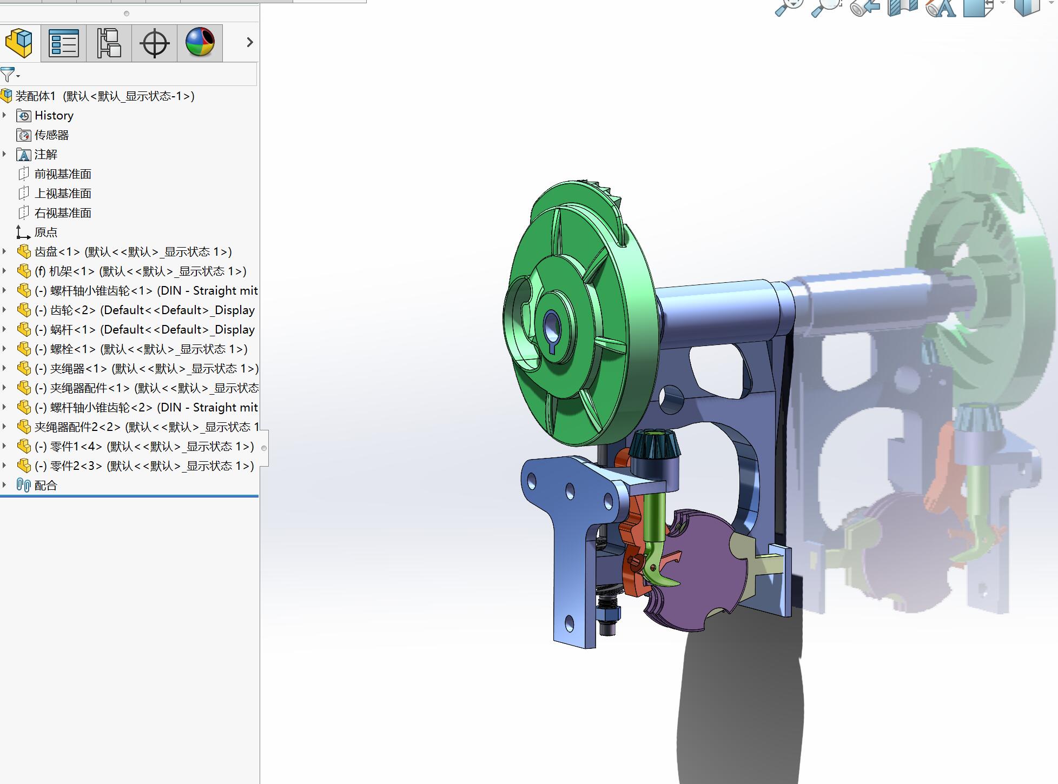Expand the 齿盘<1> component node
This screenshot has height=784, width=1058.
pos(5,251)
